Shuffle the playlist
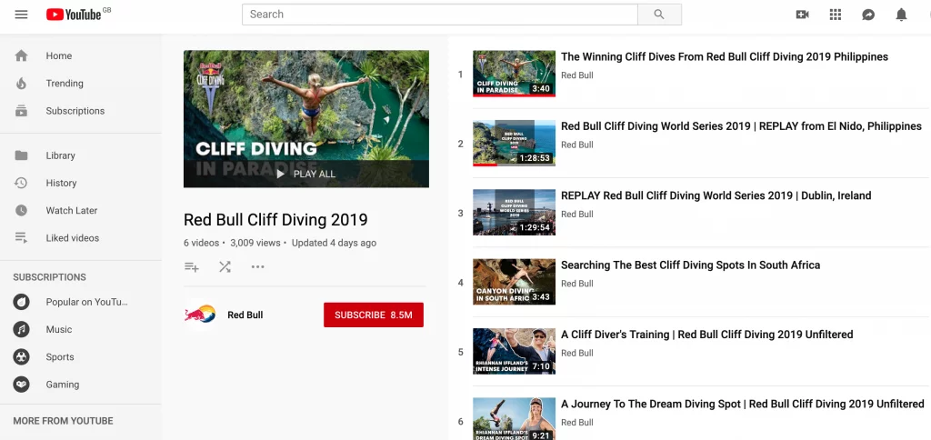 [225, 267]
